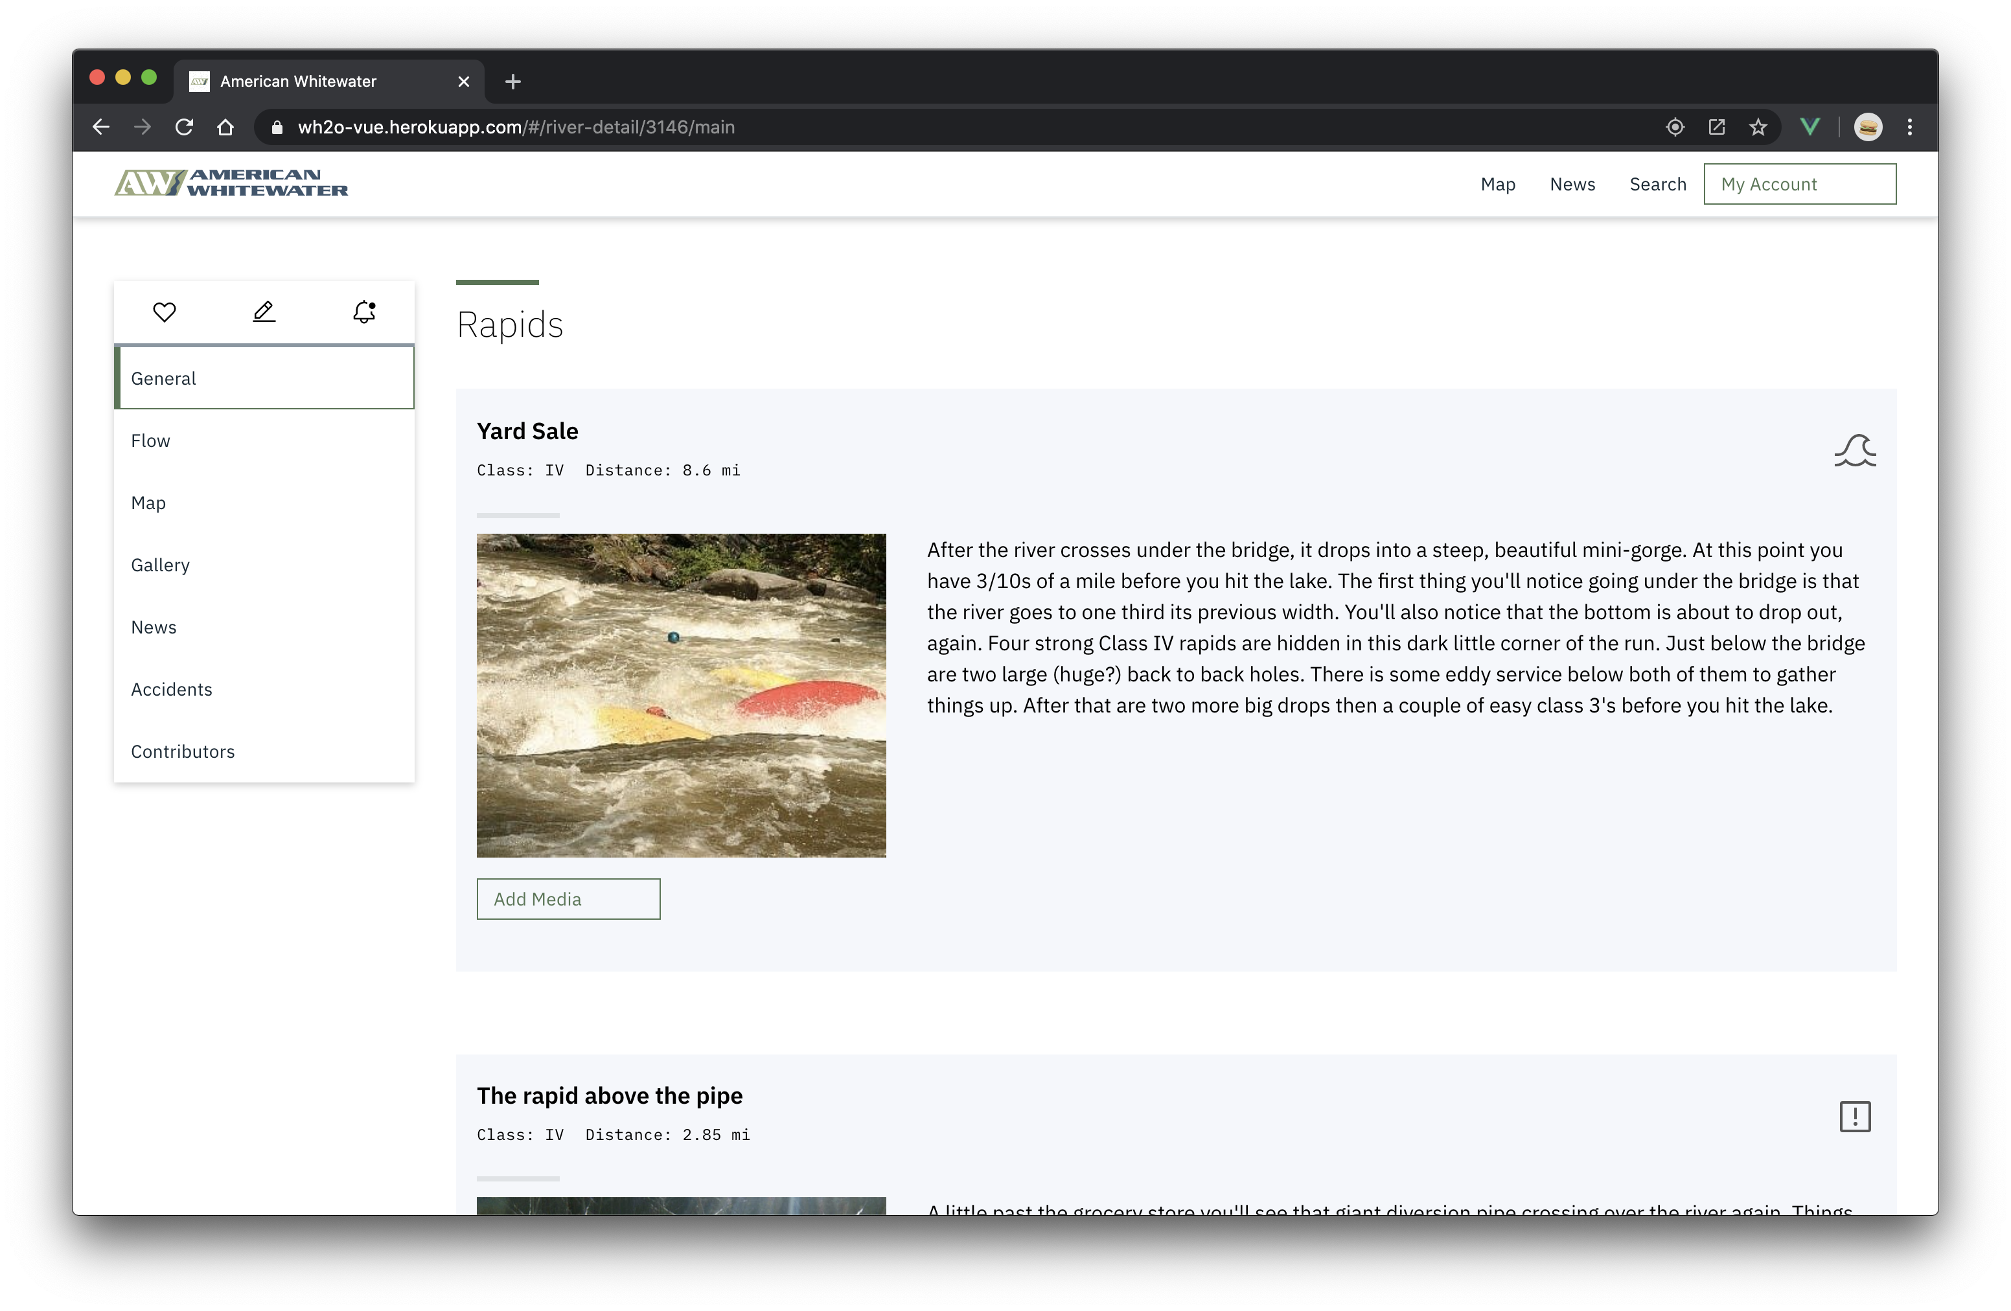Click the browser forward arrow
The width and height of the screenshot is (2011, 1311).
click(142, 127)
